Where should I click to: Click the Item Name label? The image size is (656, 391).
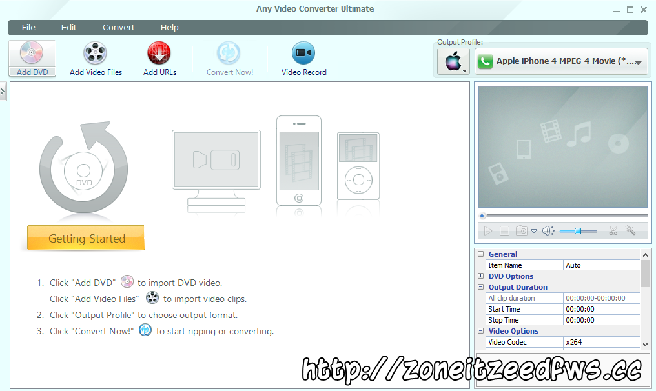pos(505,265)
